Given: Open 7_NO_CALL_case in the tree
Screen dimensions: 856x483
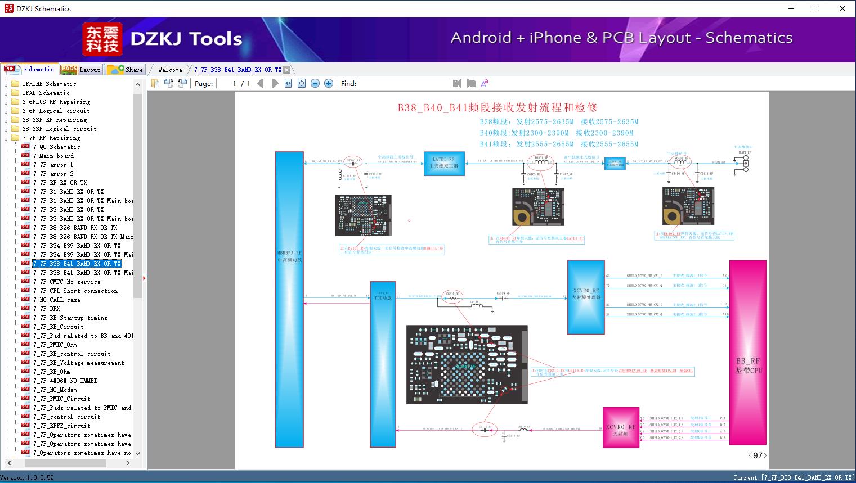Looking at the screenshot, I should pos(57,300).
